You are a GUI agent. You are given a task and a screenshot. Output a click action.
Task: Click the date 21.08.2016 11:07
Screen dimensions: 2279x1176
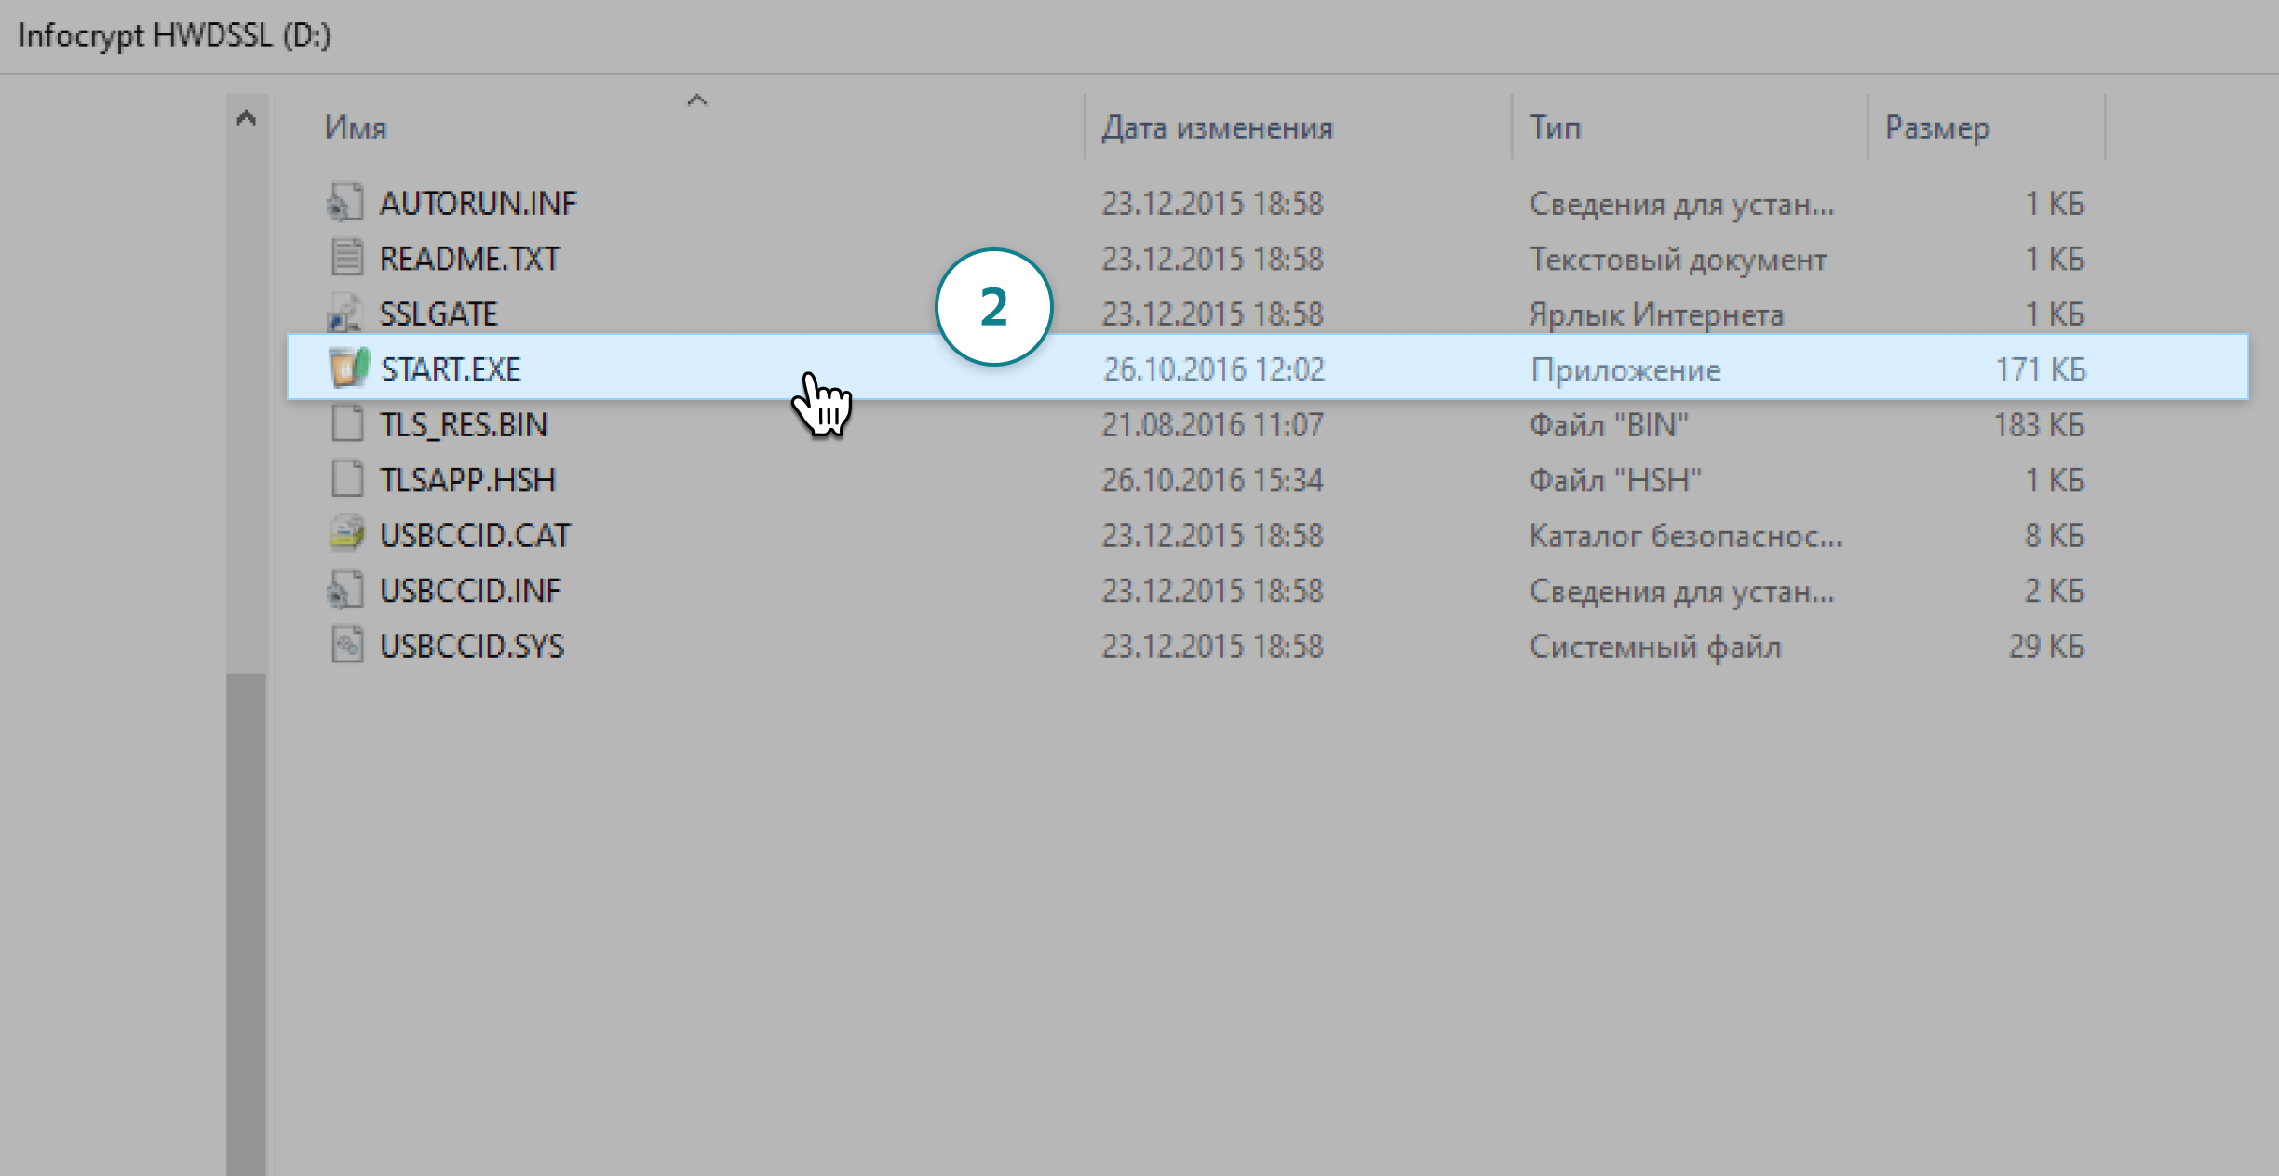coord(1213,424)
